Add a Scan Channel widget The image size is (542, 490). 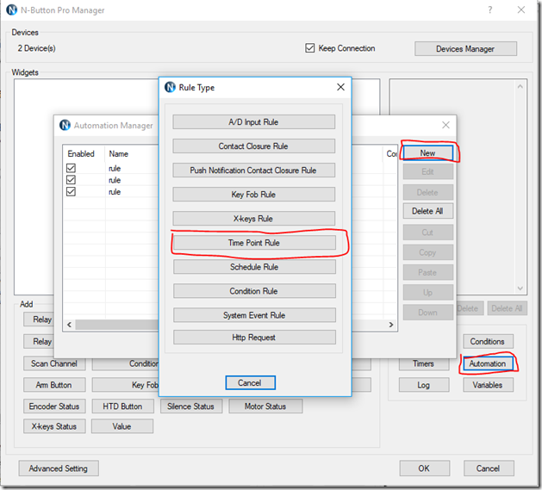click(54, 364)
